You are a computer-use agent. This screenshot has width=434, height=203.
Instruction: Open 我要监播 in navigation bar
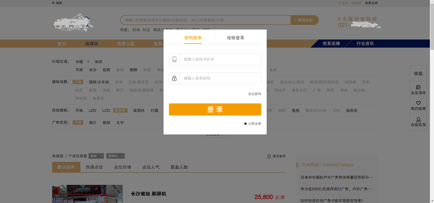pos(331,44)
